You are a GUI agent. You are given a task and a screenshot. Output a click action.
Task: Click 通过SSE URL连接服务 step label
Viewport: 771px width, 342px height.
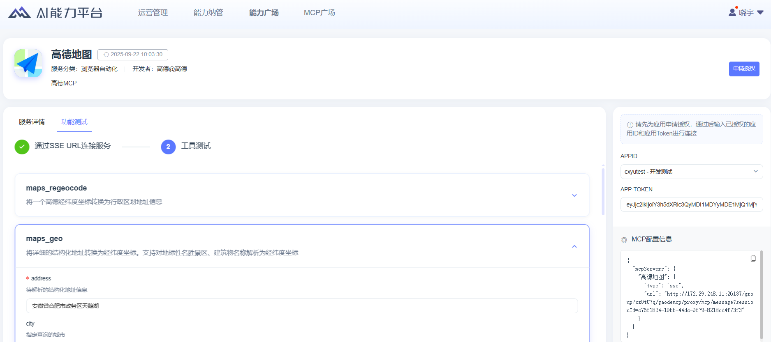[73, 146]
